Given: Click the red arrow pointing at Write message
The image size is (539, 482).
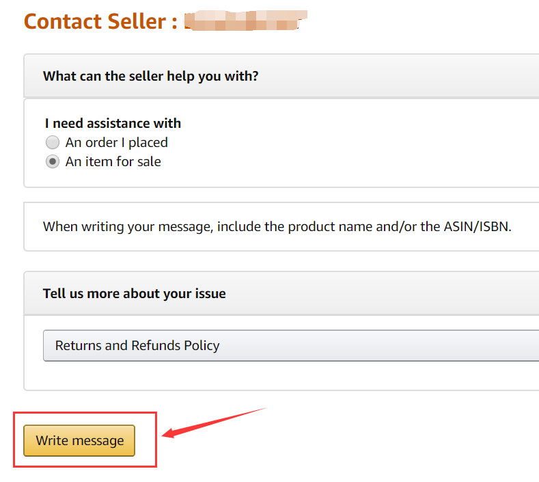Looking at the screenshot, I should click(x=212, y=422).
